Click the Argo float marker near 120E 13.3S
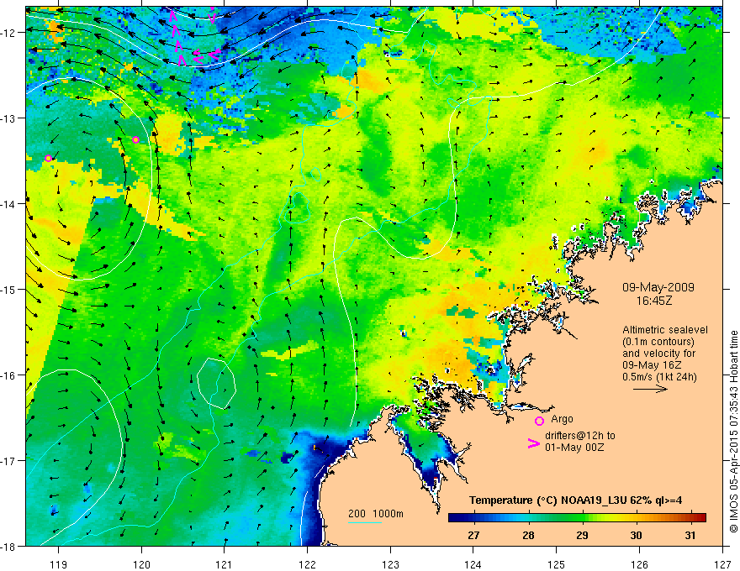Screen dimensions: 740x571 pos(136,139)
